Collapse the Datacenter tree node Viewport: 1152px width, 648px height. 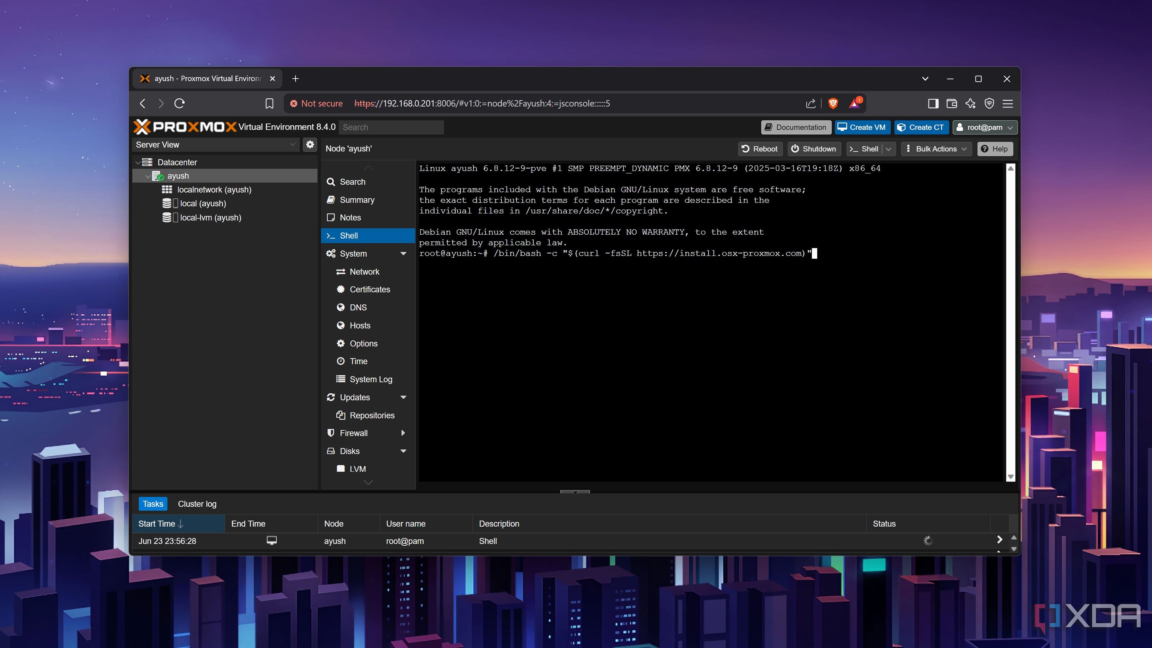(138, 162)
